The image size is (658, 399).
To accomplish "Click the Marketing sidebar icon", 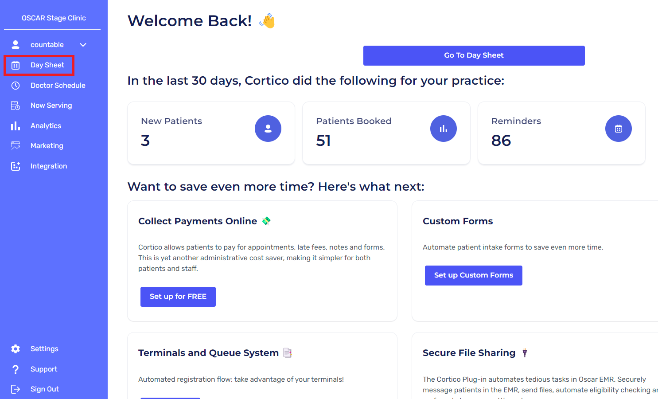I will click(x=16, y=146).
